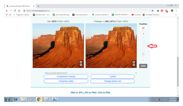Click the colorful globe extension icon
The height and width of the screenshot is (106, 183).
coord(158,11)
